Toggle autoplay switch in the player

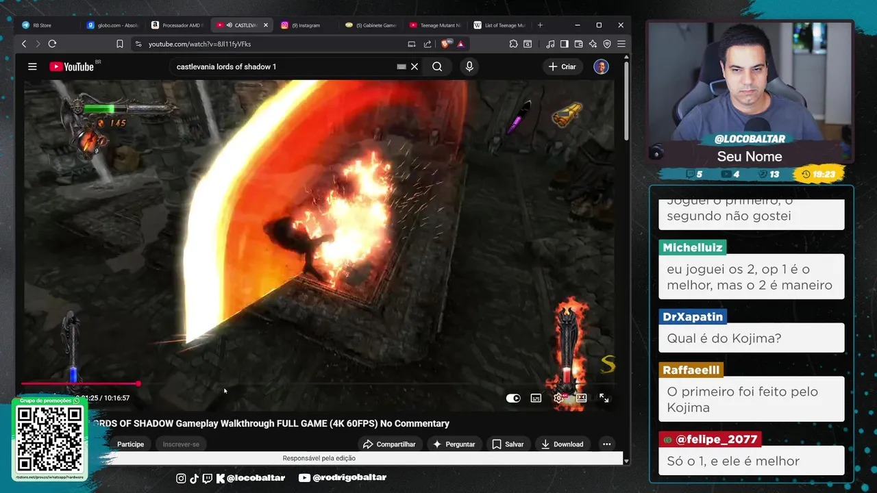tap(513, 398)
